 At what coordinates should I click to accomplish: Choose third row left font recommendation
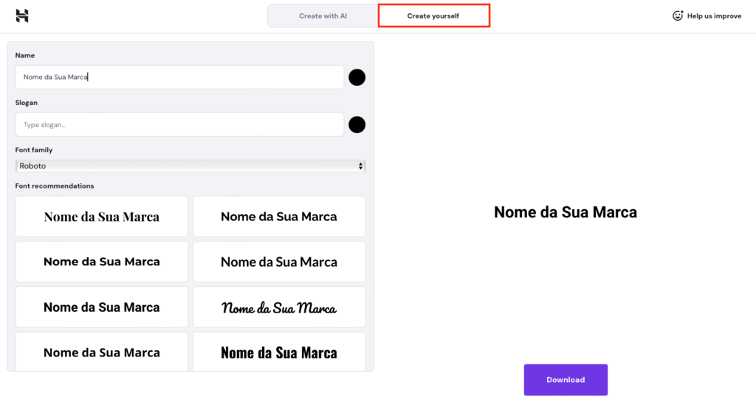point(102,307)
